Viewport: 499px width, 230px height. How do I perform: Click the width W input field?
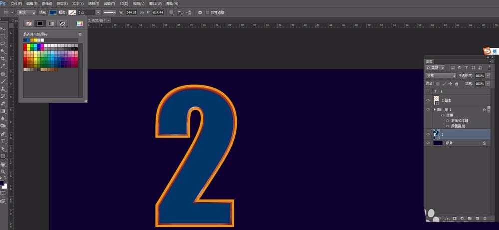click(131, 12)
